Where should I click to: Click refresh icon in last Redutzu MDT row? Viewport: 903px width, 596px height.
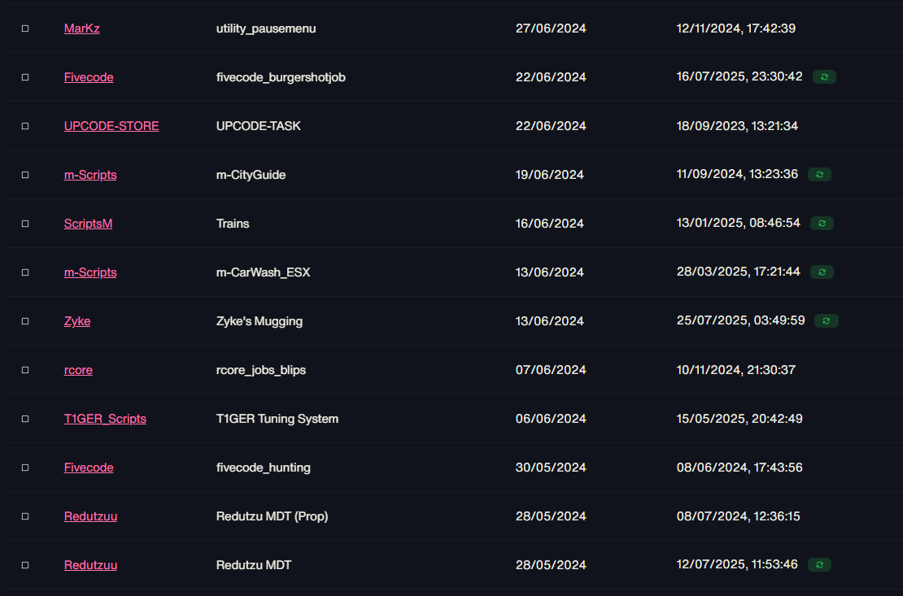point(819,565)
